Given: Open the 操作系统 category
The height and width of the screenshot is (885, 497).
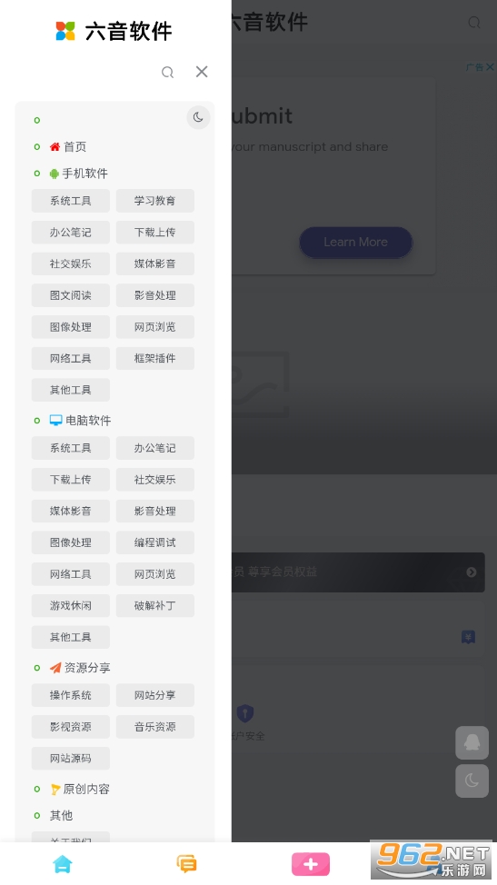Looking at the screenshot, I should (71, 695).
